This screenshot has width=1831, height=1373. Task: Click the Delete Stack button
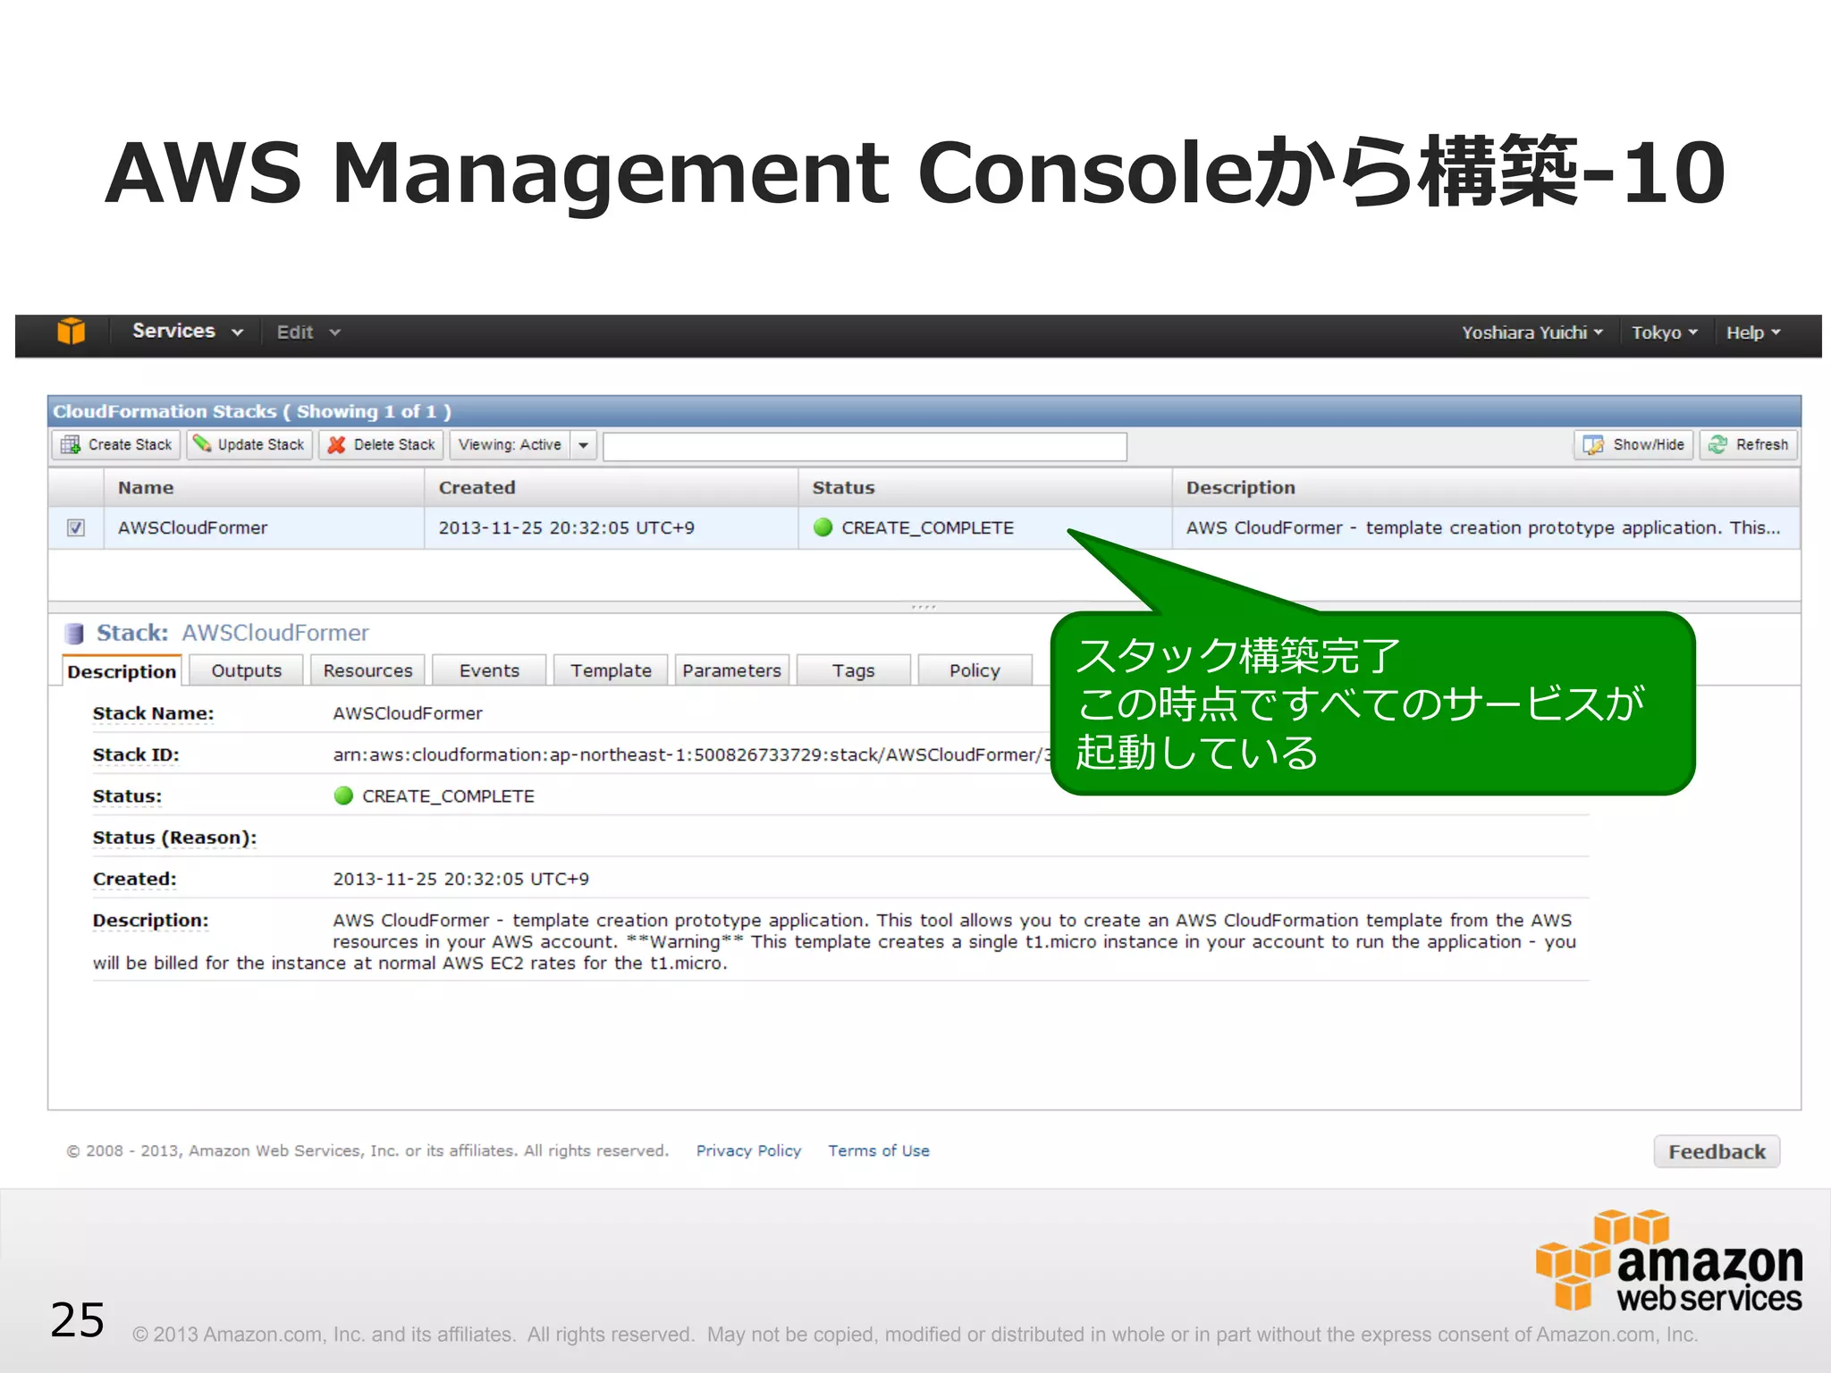coord(382,444)
